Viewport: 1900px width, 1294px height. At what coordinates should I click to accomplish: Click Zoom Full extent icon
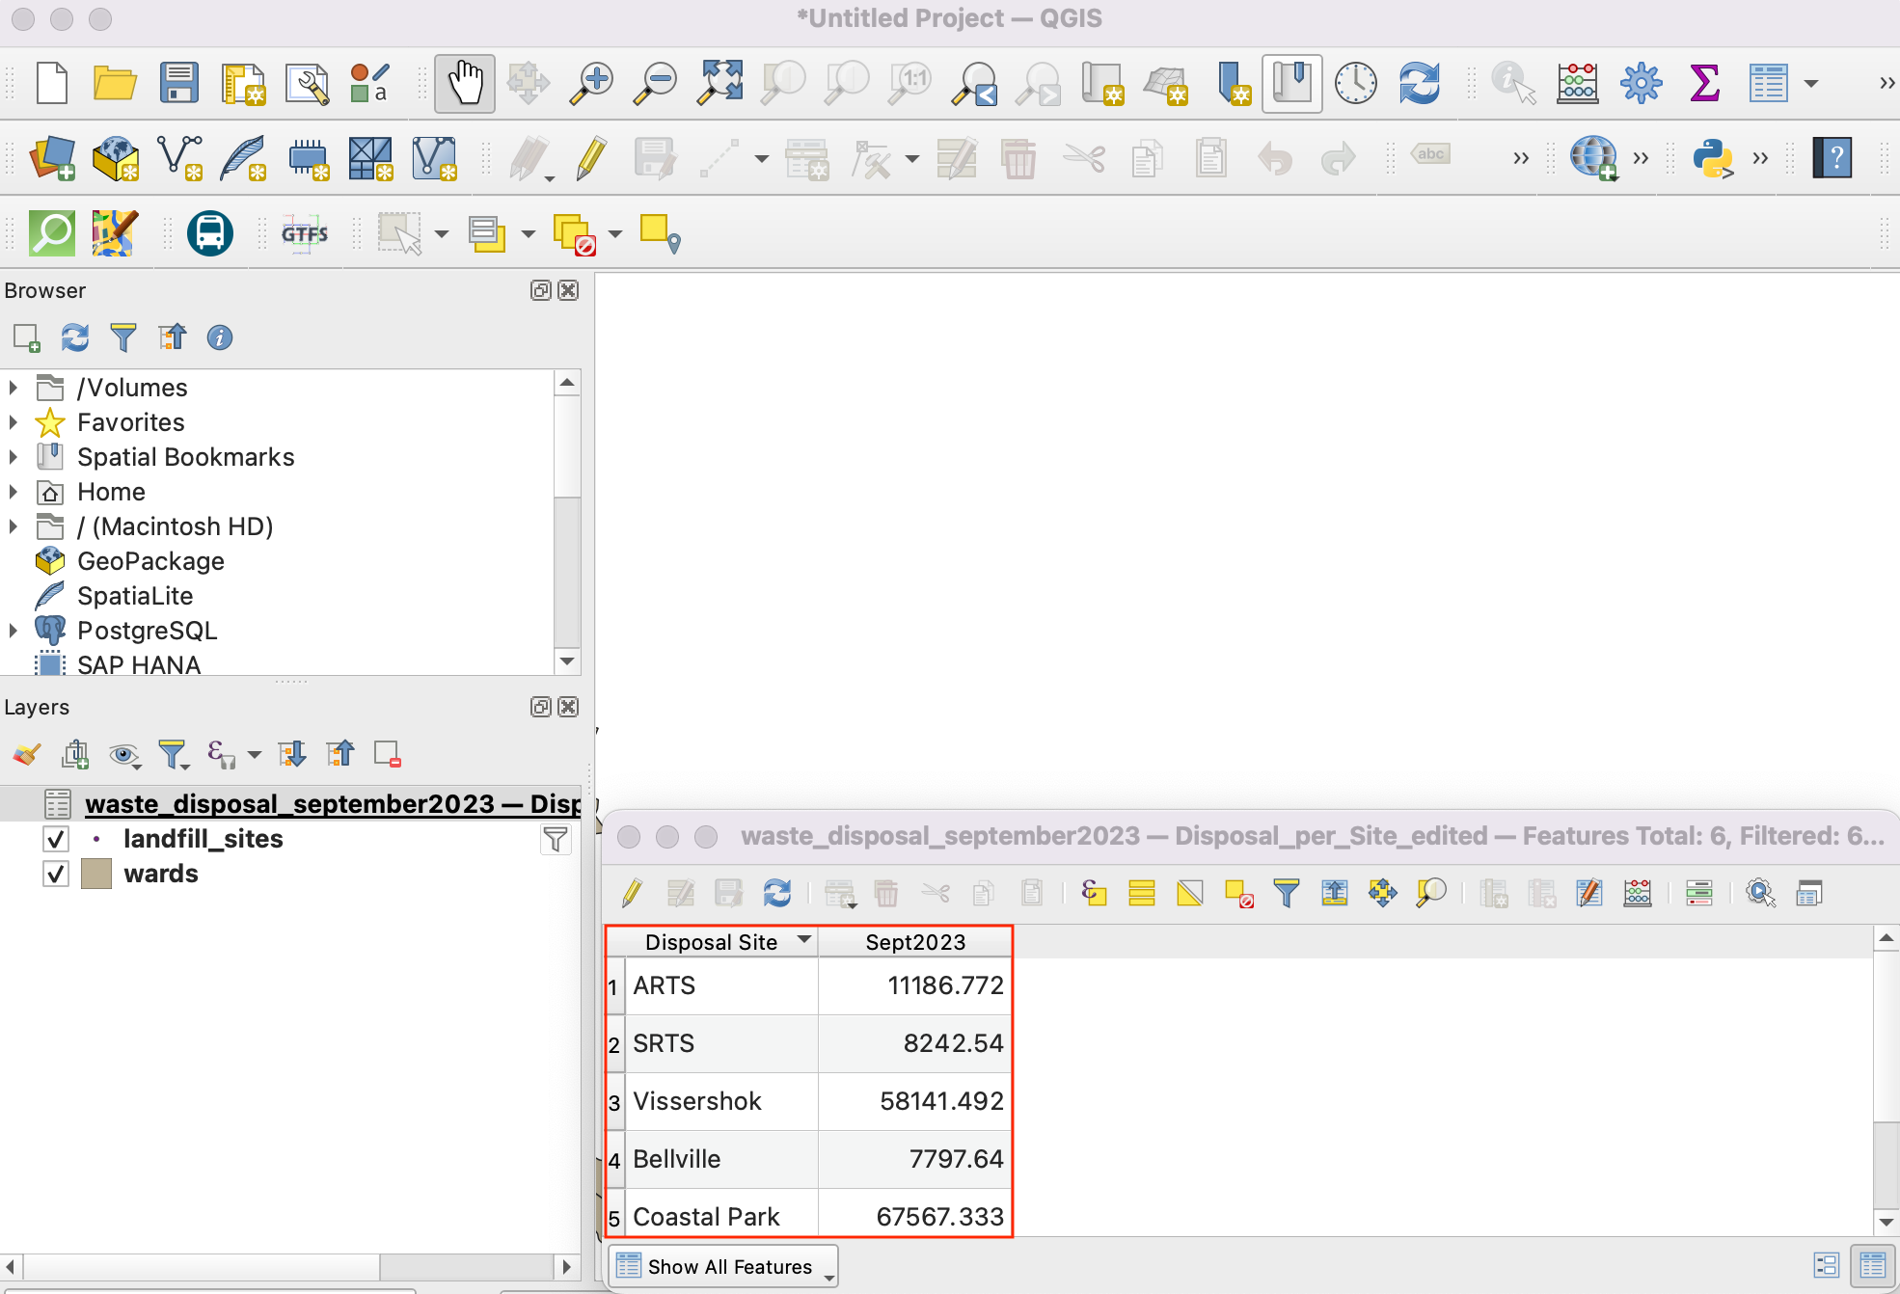[720, 84]
